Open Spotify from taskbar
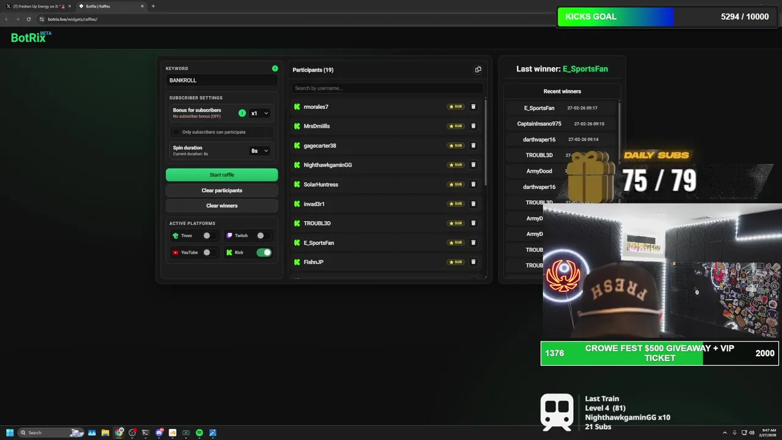This screenshot has width=782, height=440. coord(199,433)
